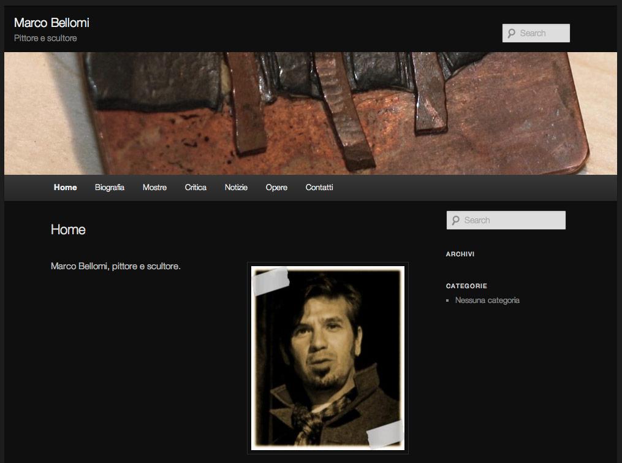View the Opere page

click(x=276, y=188)
